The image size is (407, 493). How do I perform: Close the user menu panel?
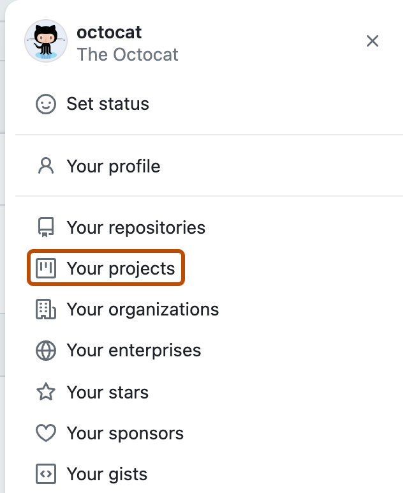[373, 42]
